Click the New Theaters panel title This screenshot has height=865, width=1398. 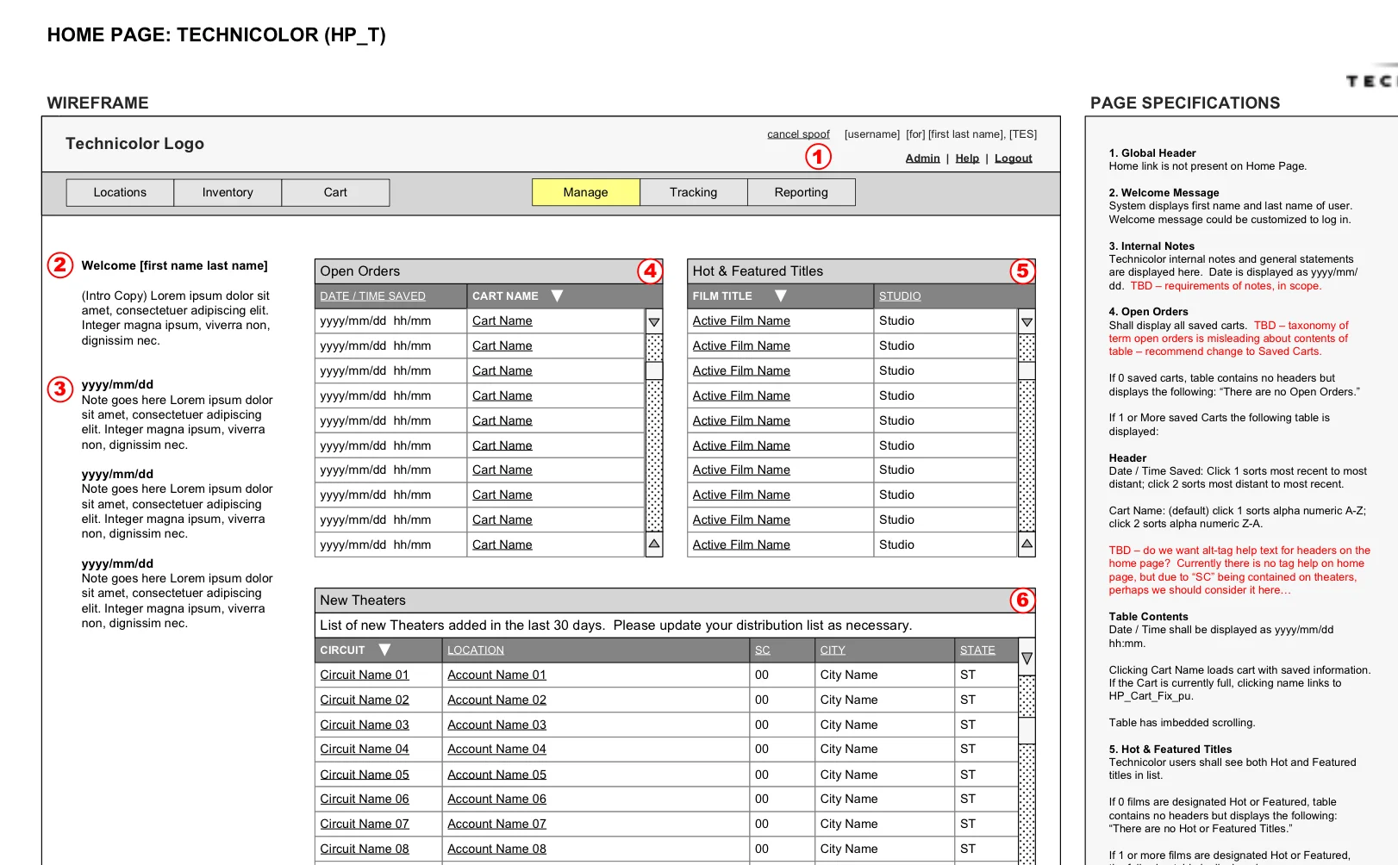(x=363, y=601)
